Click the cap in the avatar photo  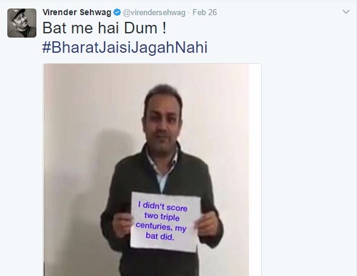[x=18, y=14]
